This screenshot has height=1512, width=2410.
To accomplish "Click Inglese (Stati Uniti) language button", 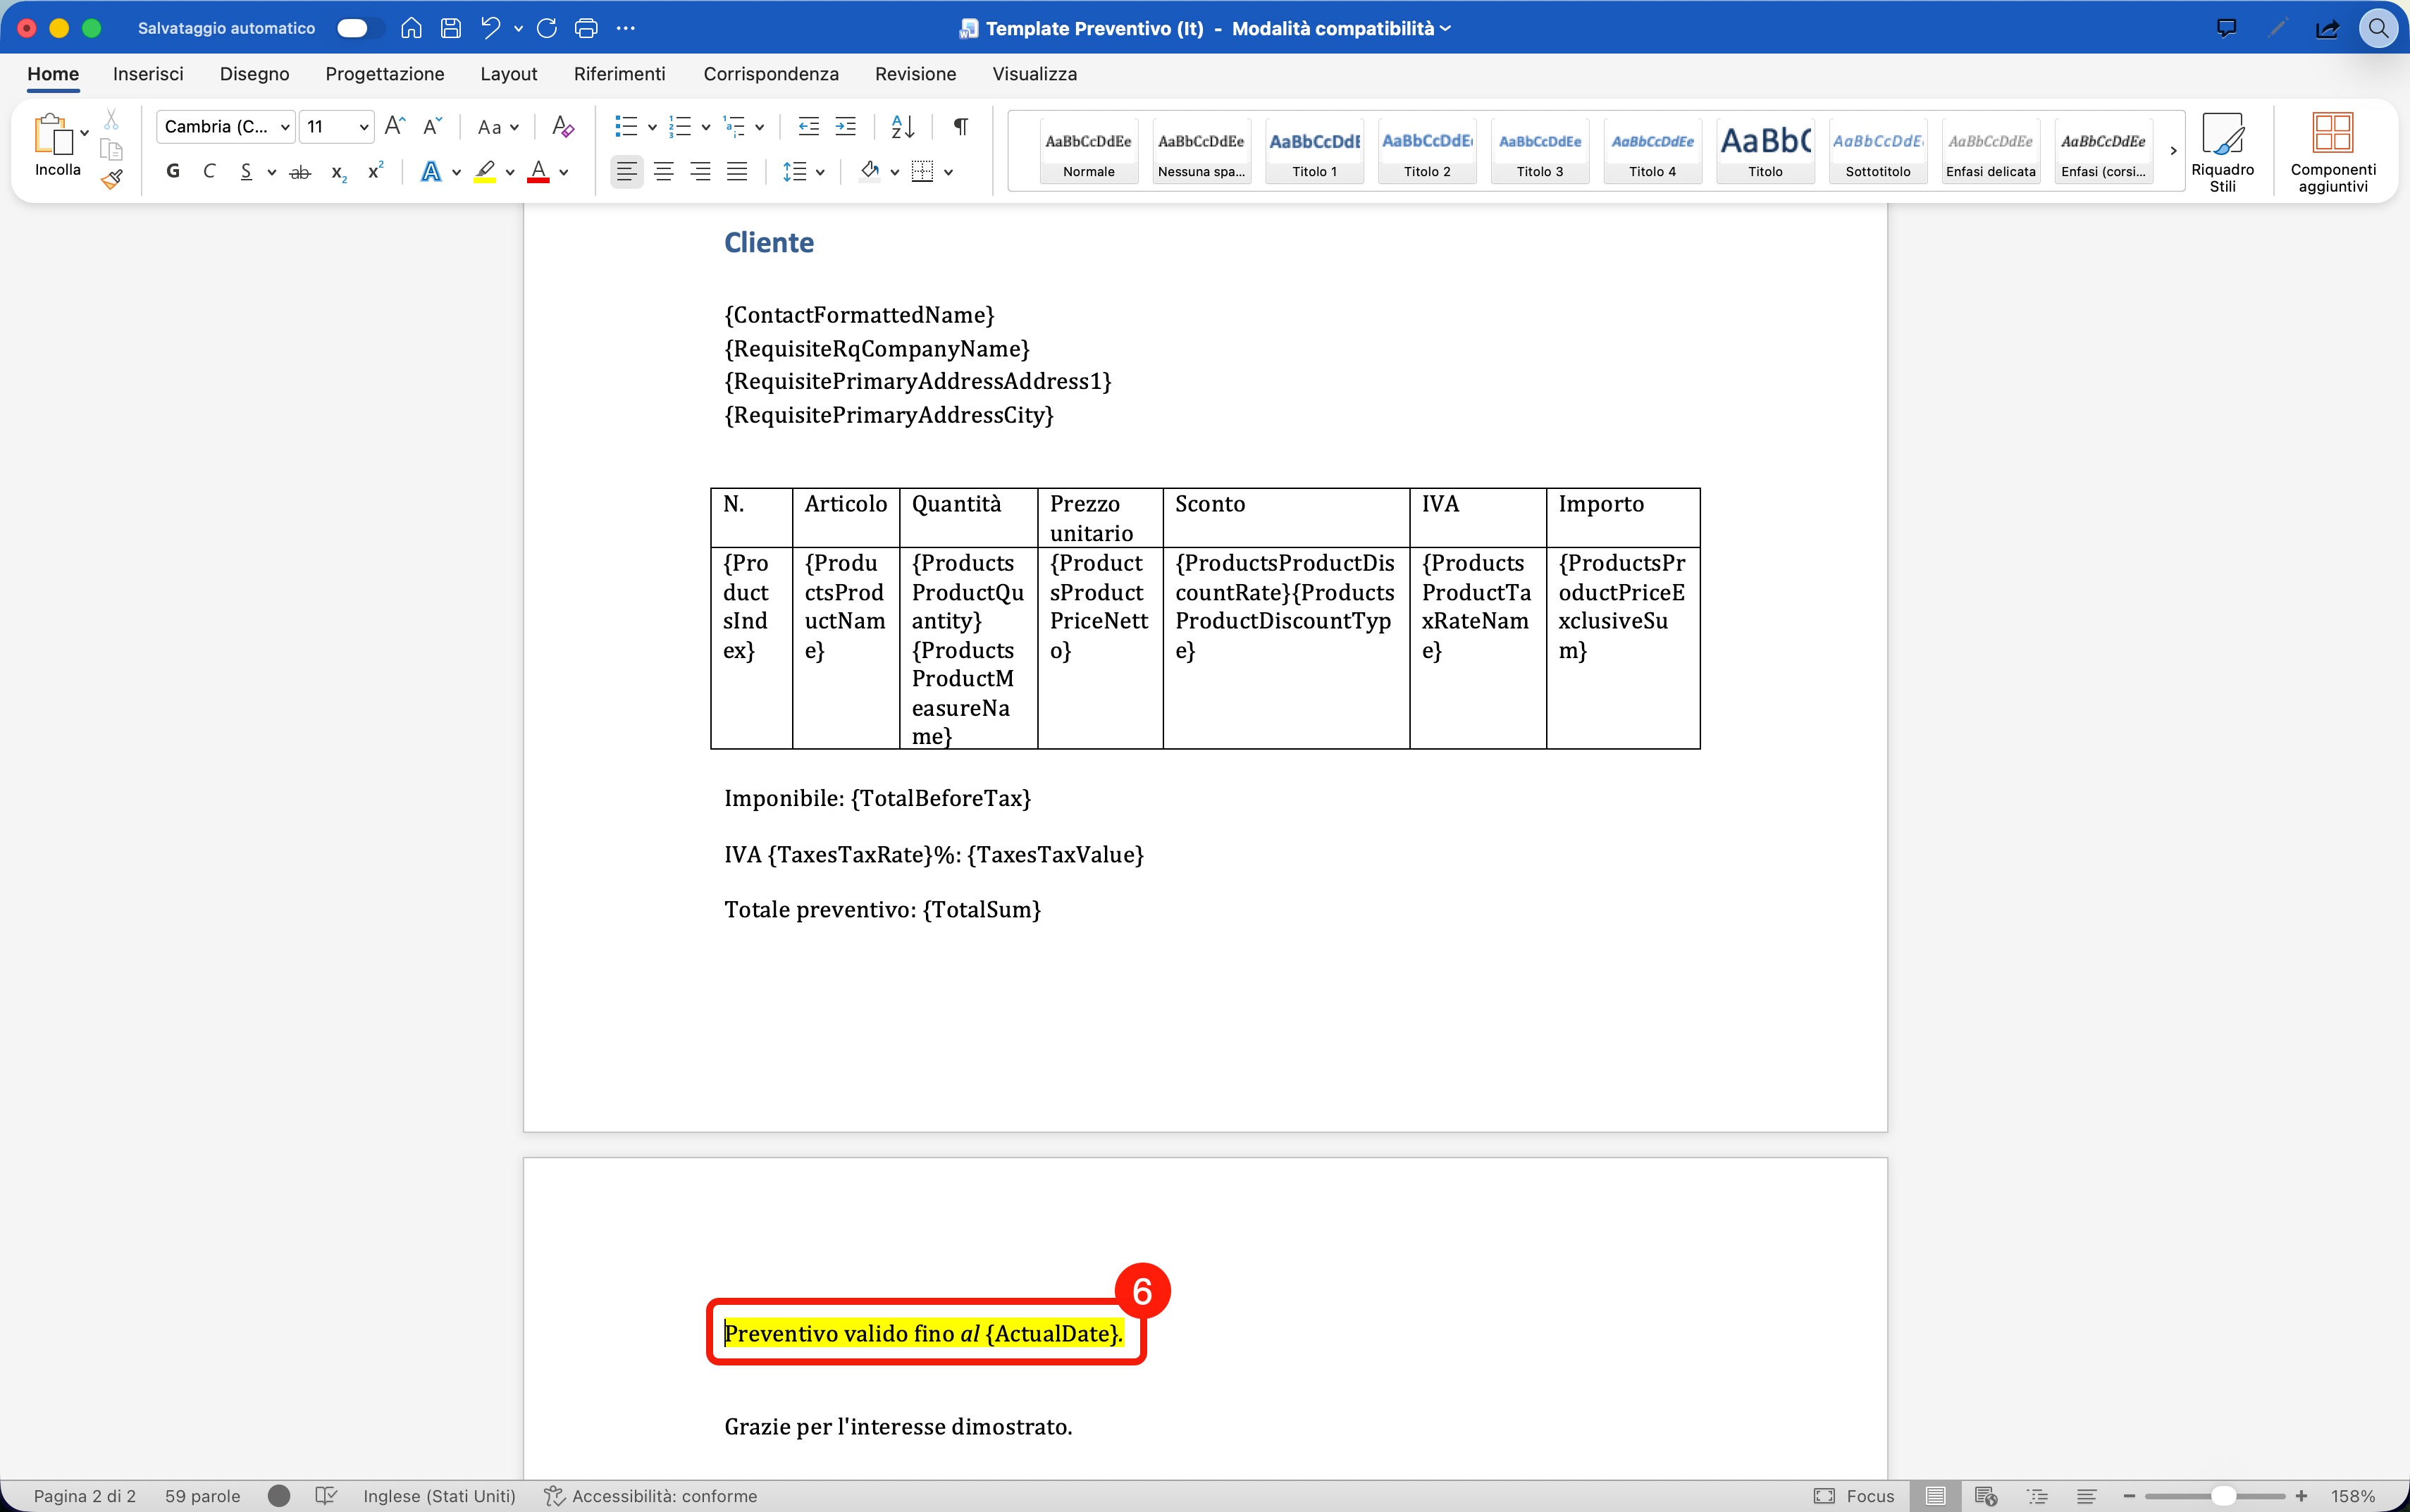I will click(439, 1496).
